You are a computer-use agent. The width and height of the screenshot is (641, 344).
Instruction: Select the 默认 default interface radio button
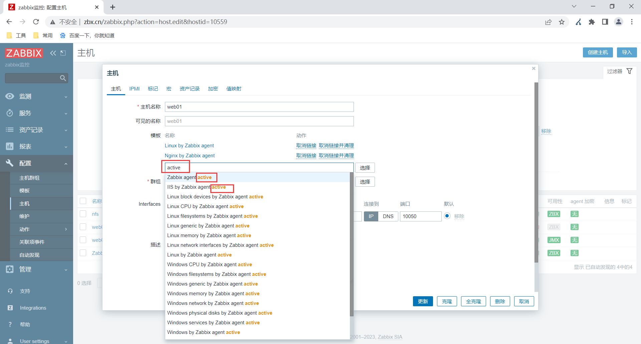click(x=447, y=216)
